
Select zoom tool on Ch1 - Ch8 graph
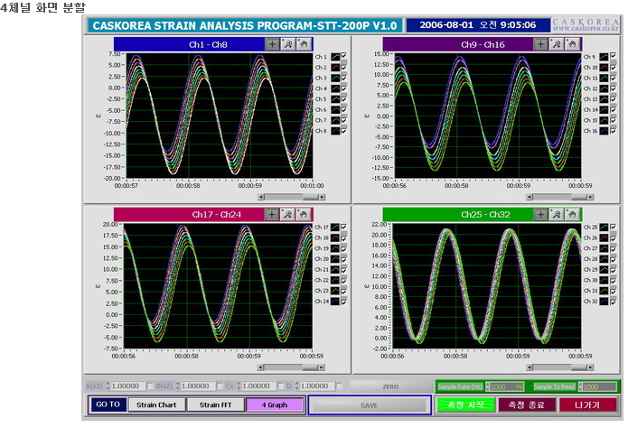(x=288, y=44)
